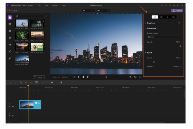Viewport: 193px width, 129px height.
Task: Lock track 14
Action: coord(13,116)
